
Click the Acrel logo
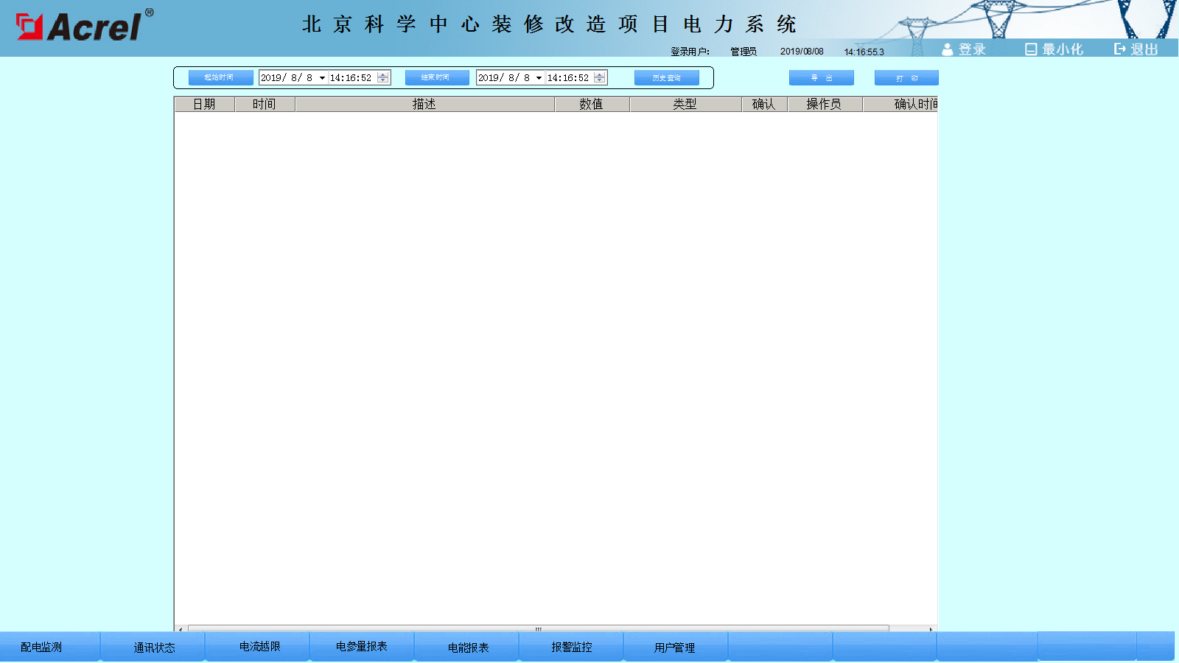tap(83, 27)
